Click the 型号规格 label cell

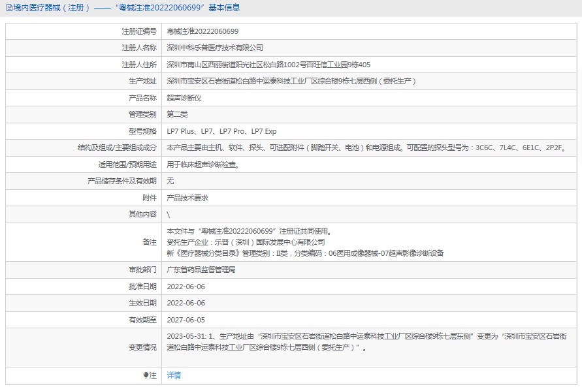(x=84, y=131)
